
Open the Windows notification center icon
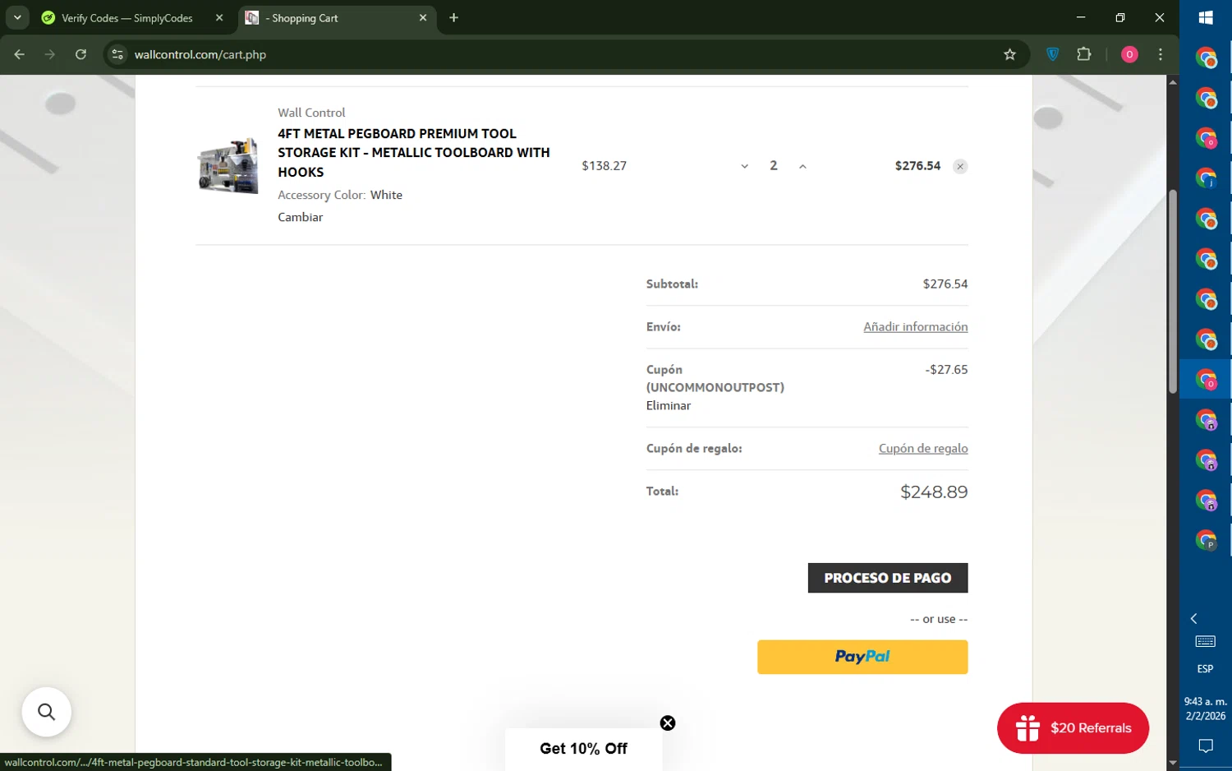1206,746
